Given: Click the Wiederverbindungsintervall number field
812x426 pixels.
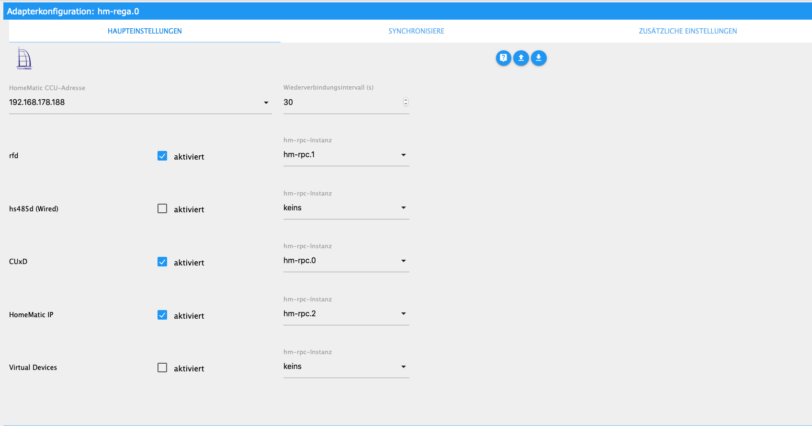Looking at the screenshot, I should pyautogui.click(x=346, y=103).
